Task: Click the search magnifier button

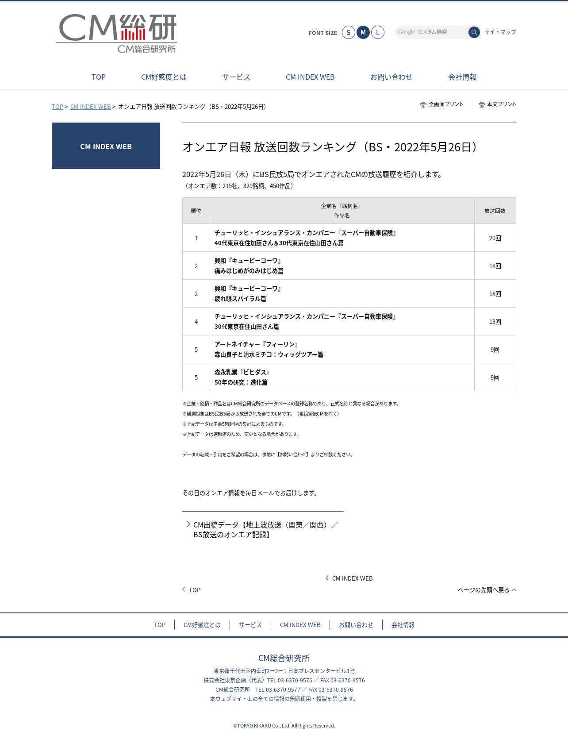Action: (474, 32)
